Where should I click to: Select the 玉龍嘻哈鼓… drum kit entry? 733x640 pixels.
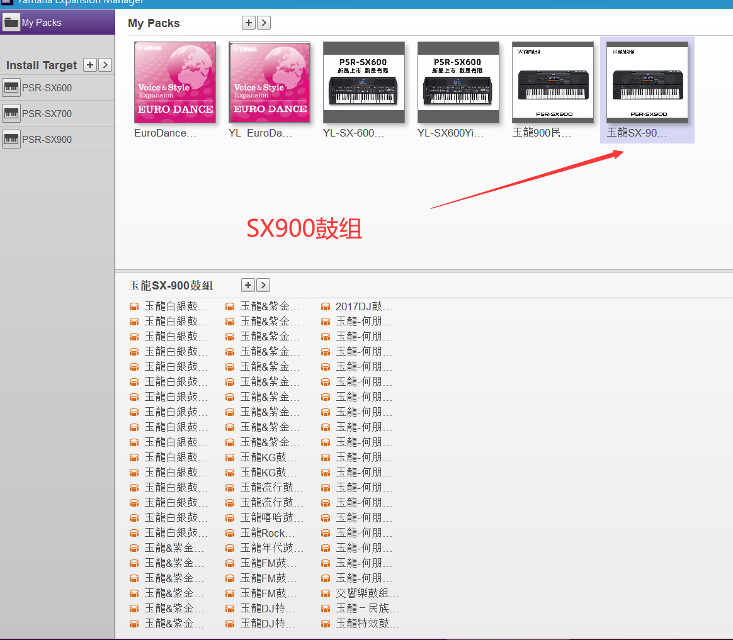click(x=264, y=518)
